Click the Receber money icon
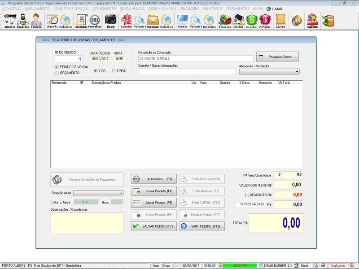 coord(252,21)
